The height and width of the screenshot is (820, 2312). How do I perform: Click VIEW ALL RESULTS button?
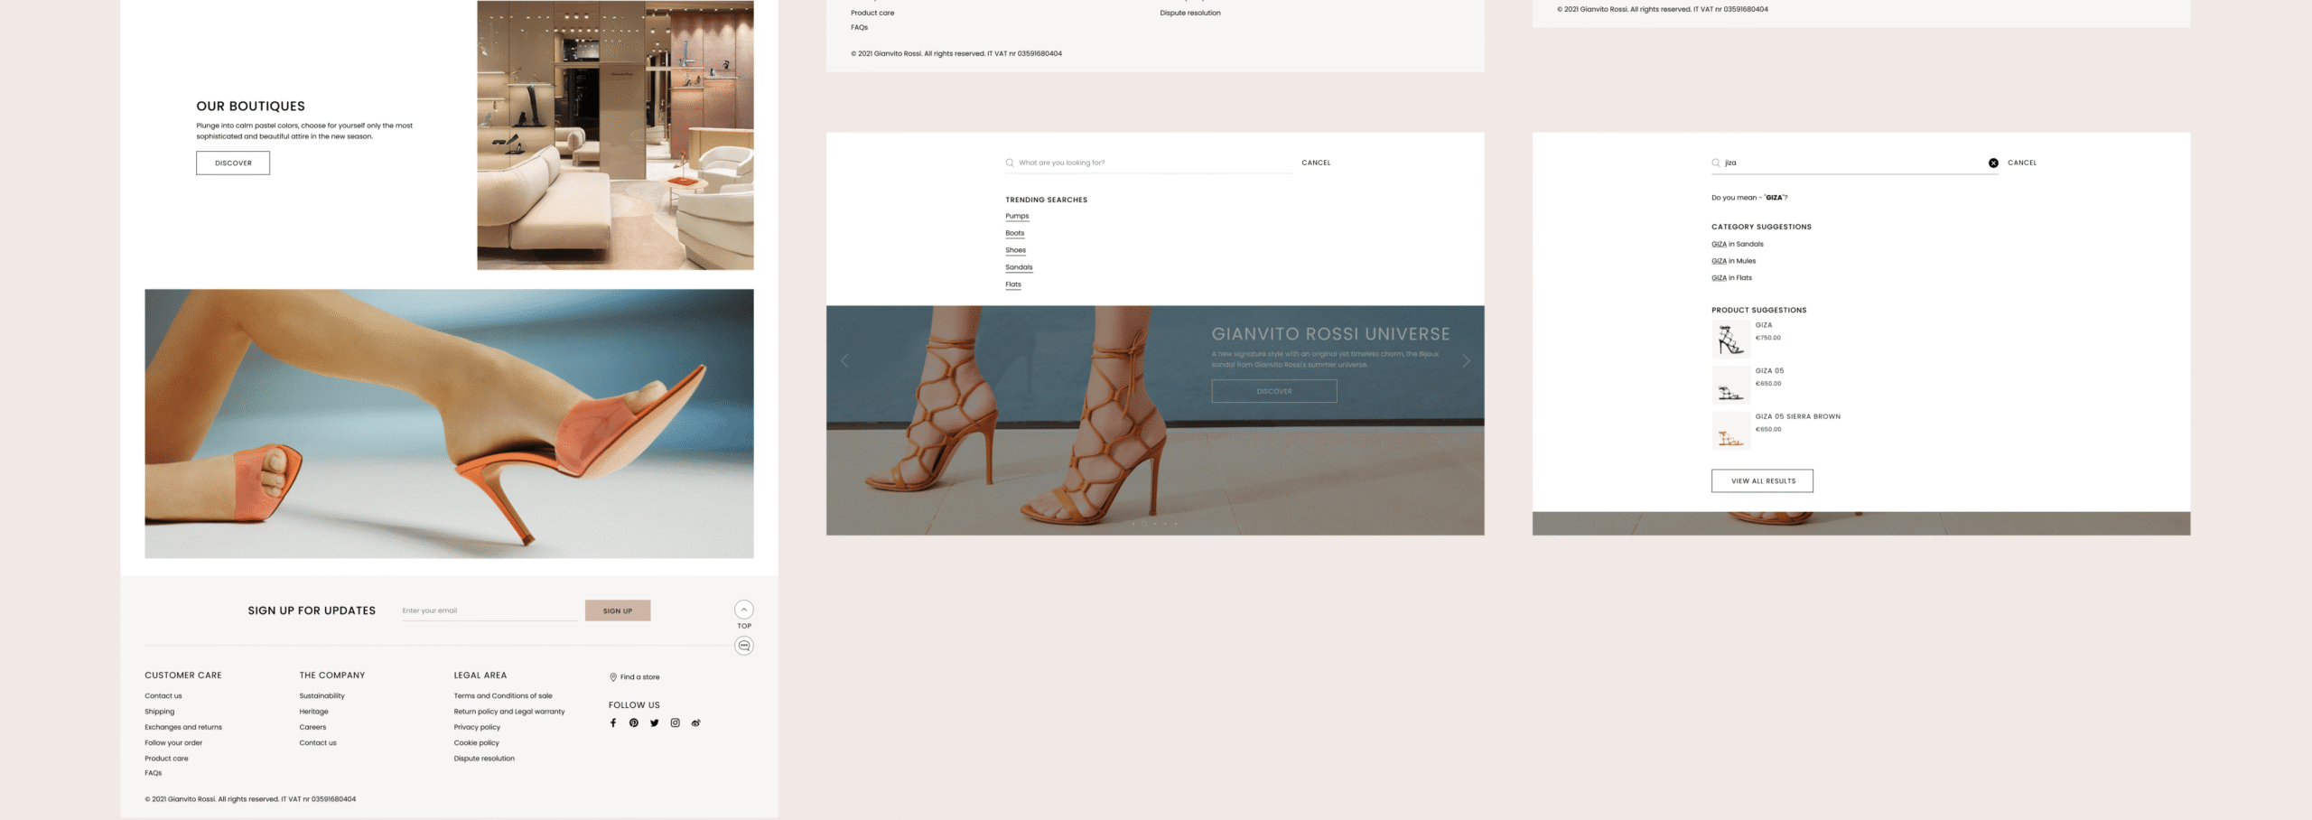(1762, 480)
